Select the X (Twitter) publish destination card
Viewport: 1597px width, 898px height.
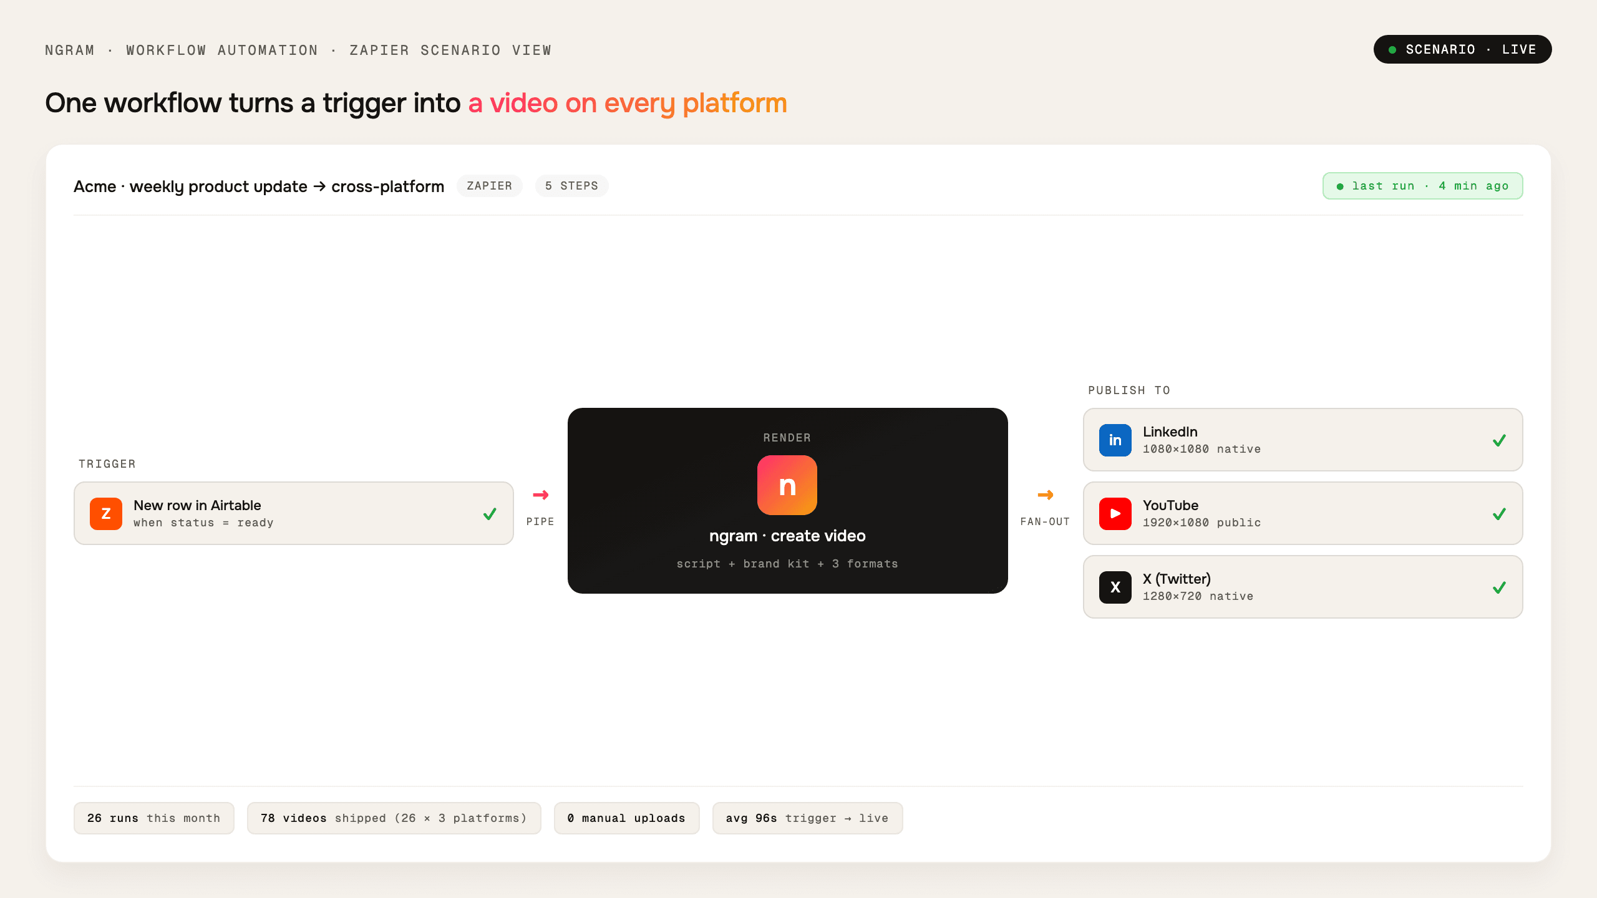1303,587
